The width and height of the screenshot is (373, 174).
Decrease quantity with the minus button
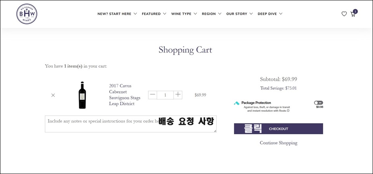(x=153, y=95)
